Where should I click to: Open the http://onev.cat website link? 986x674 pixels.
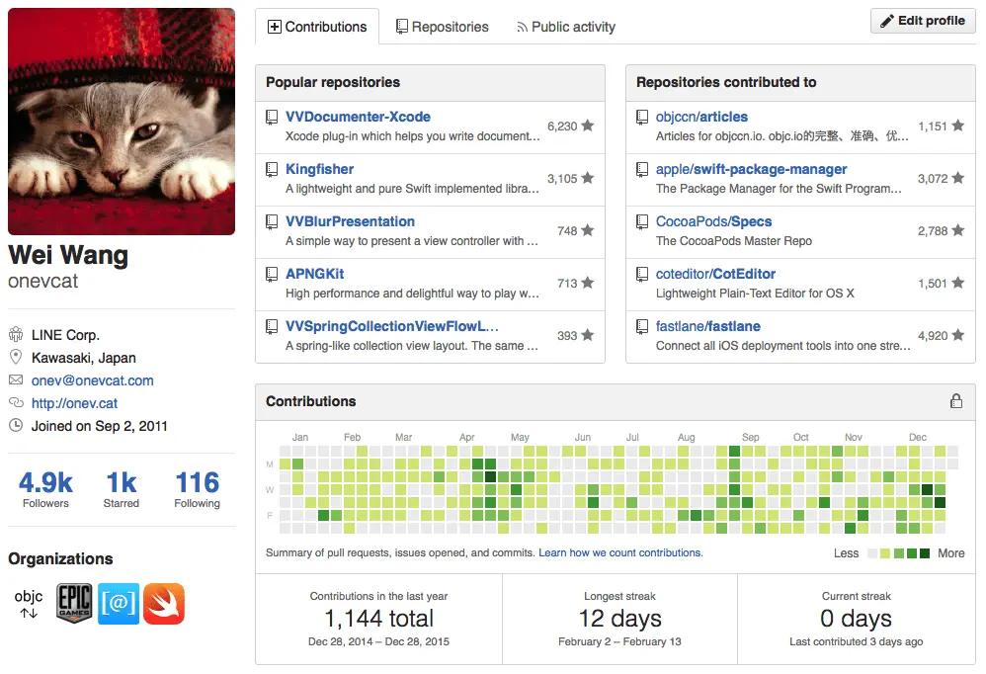74,403
